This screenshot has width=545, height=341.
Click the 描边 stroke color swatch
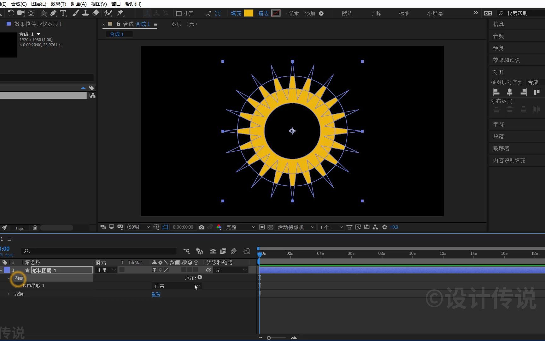(276, 13)
